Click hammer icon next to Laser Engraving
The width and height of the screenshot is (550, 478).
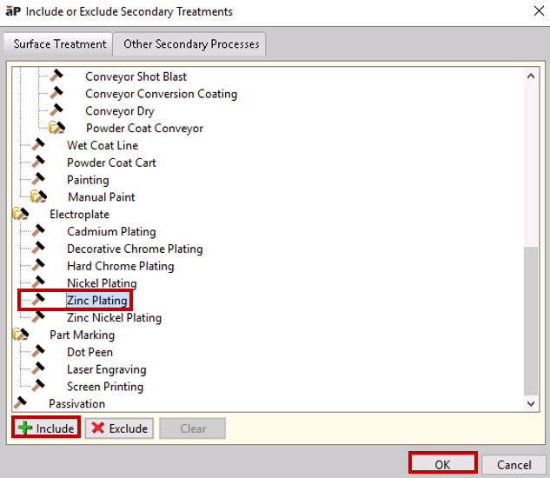38,368
